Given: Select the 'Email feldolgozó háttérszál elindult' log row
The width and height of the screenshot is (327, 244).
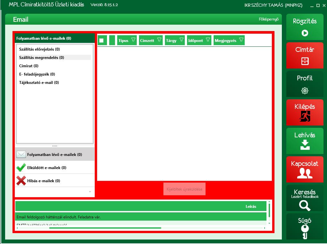Looking at the screenshot, I should (141, 217).
